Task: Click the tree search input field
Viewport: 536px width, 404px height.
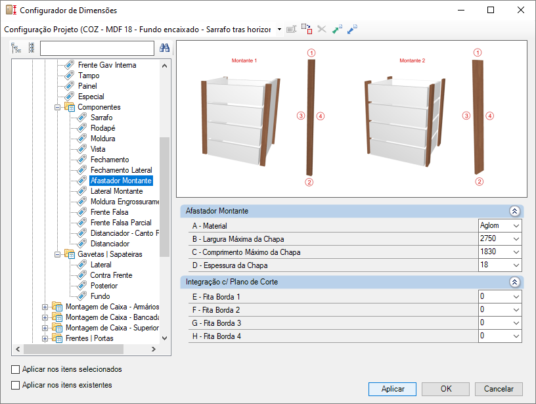Action: click(97, 48)
